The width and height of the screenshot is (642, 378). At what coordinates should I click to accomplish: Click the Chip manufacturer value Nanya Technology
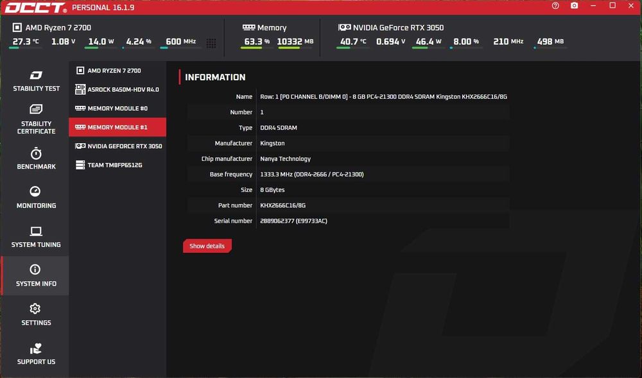[x=286, y=159]
